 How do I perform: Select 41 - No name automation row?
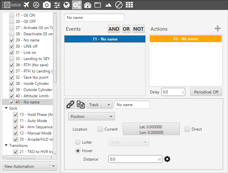(28, 102)
